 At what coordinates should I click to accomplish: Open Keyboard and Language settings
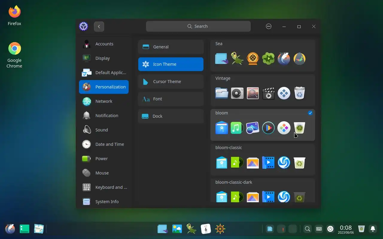coord(104,187)
